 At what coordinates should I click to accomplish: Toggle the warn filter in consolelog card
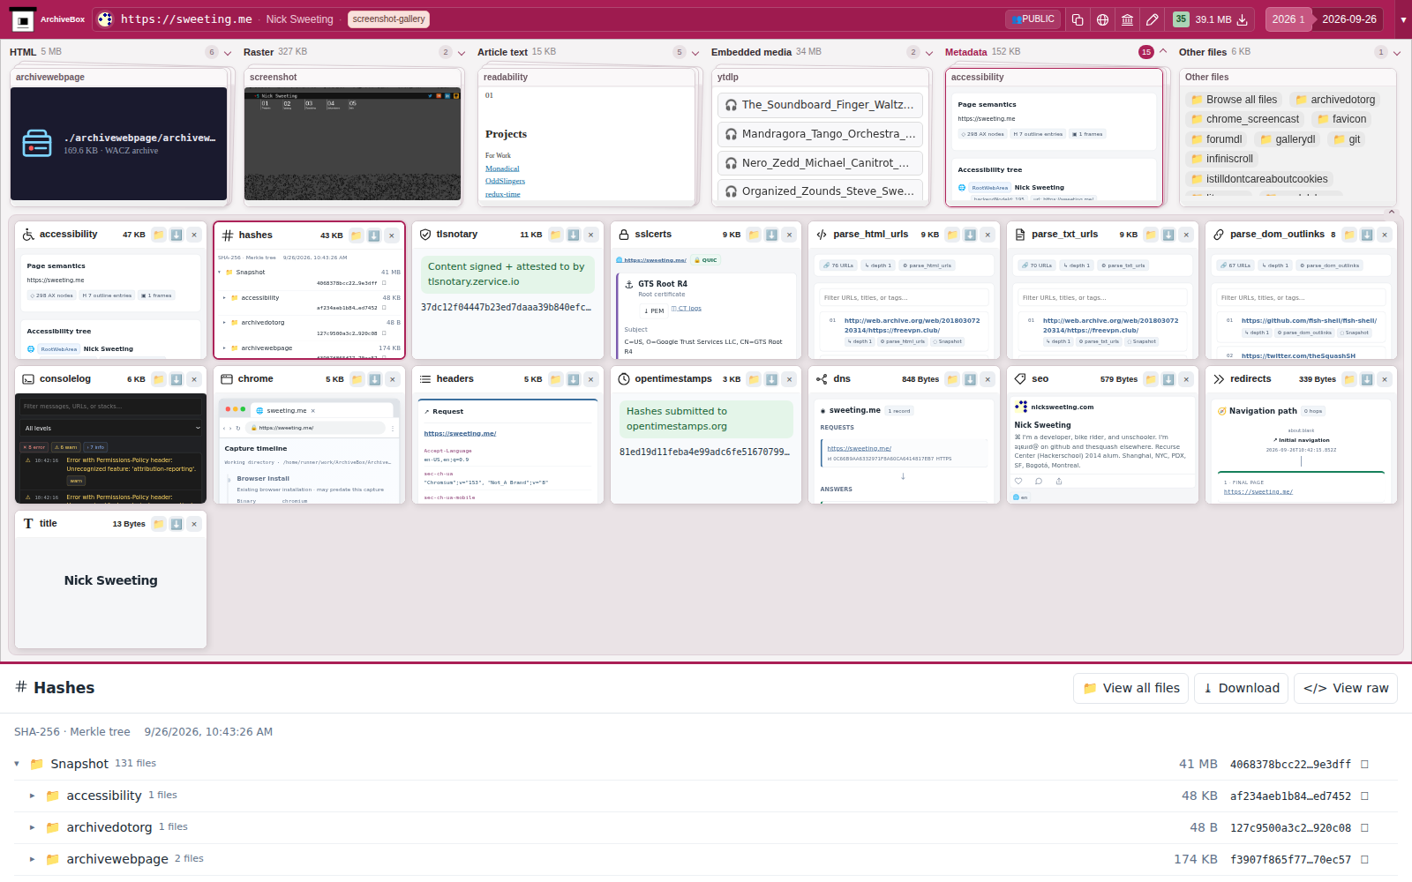point(66,447)
